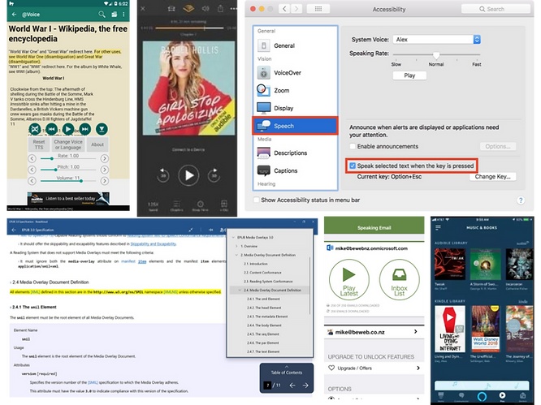Screen dimensions: 541x405
Task: Click the Reset TTS button
Action: [x=39, y=144]
